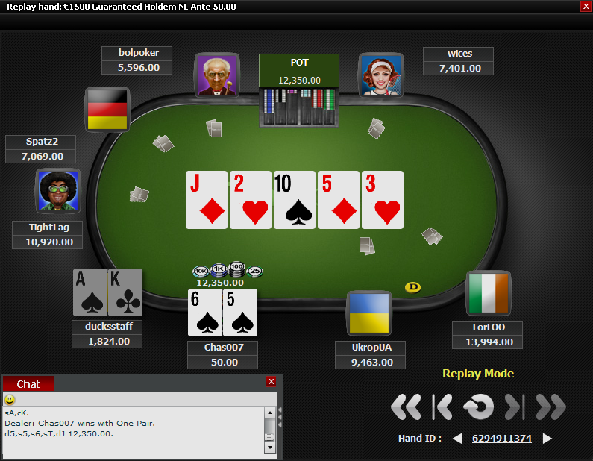Click the yellow dealer button chip
Screen dimensions: 593x461
point(413,287)
